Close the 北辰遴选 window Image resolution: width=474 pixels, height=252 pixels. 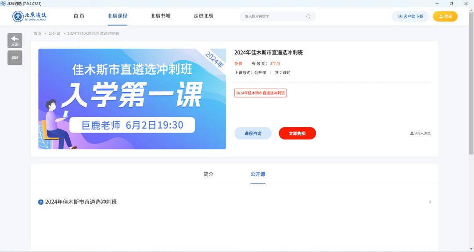(466, 4)
